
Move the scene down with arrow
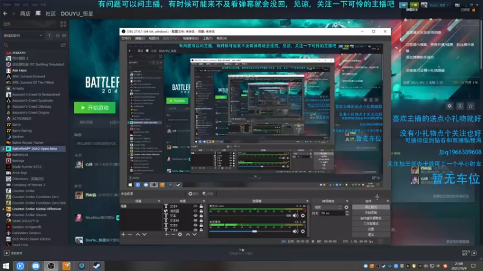coord(144,234)
